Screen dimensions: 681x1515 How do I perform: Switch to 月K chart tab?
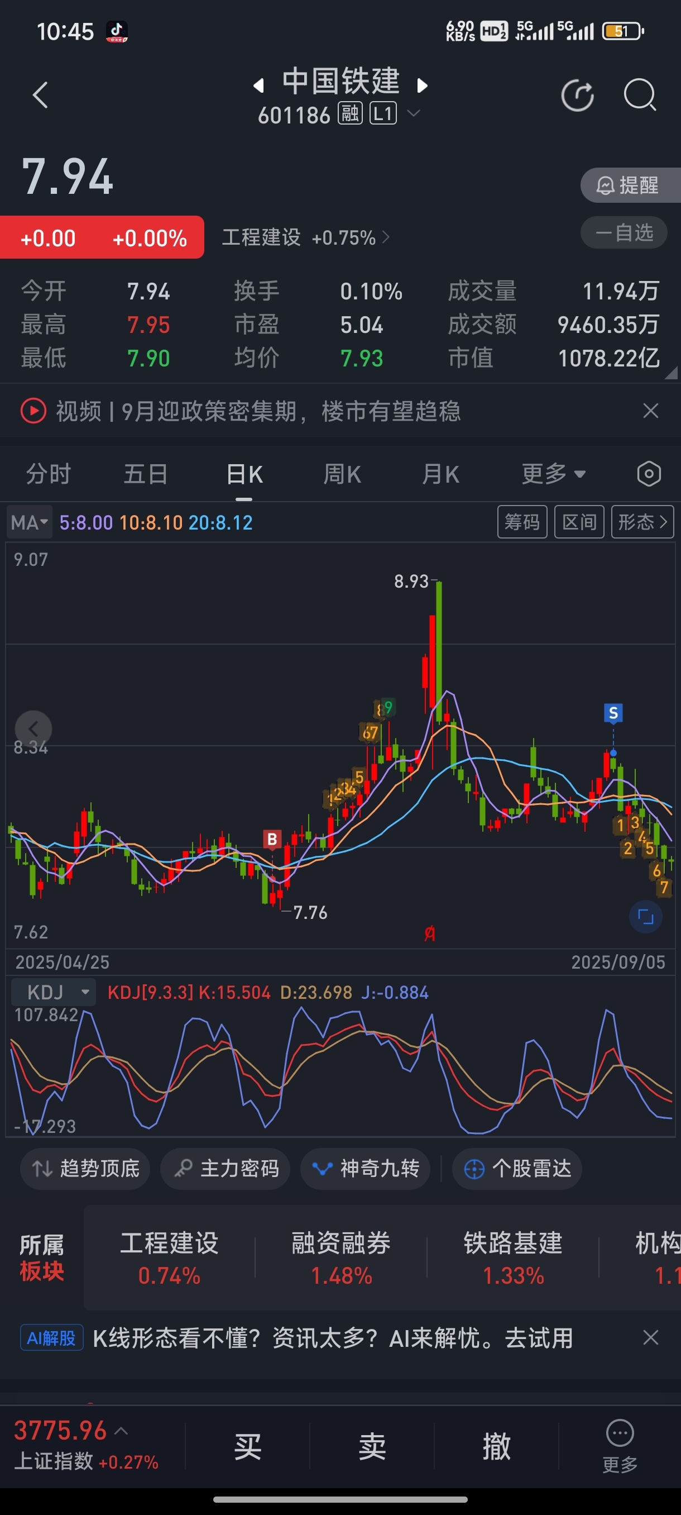point(440,474)
